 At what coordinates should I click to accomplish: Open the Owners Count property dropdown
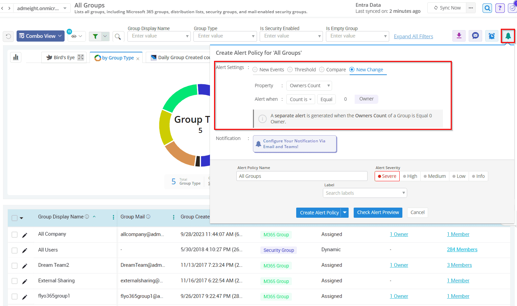pos(309,86)
